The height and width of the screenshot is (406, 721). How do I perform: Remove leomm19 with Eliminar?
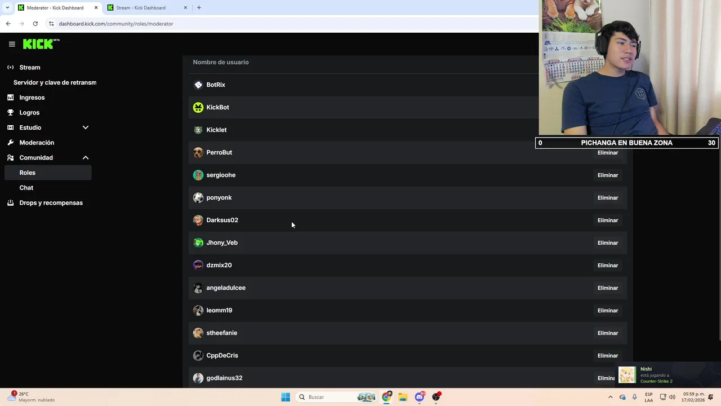point(608,311)
